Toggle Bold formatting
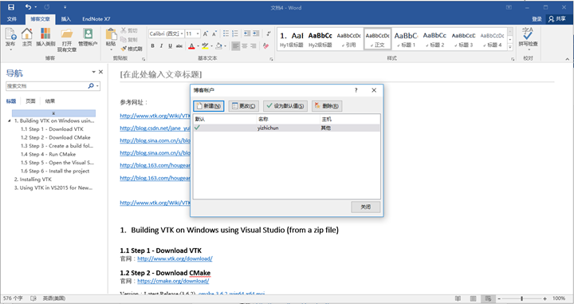Image resolution: width=574 pixels, height=304 pixels. [152, 45]
